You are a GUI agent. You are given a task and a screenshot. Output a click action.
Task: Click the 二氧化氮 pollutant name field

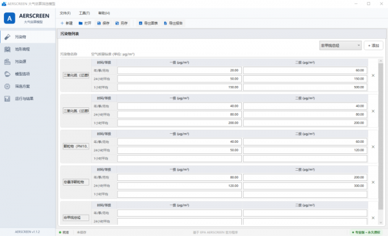point(76,111)
